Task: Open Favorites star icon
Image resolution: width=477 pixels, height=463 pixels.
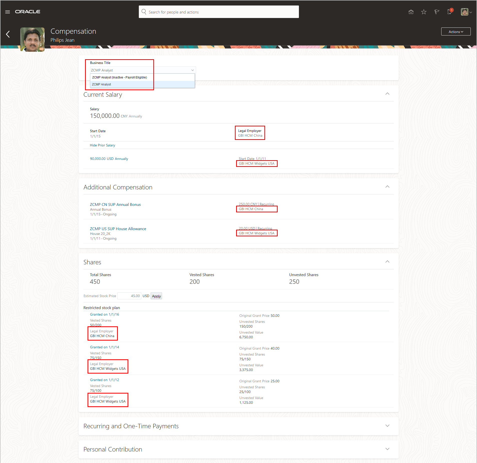Action: click(424, 12)
